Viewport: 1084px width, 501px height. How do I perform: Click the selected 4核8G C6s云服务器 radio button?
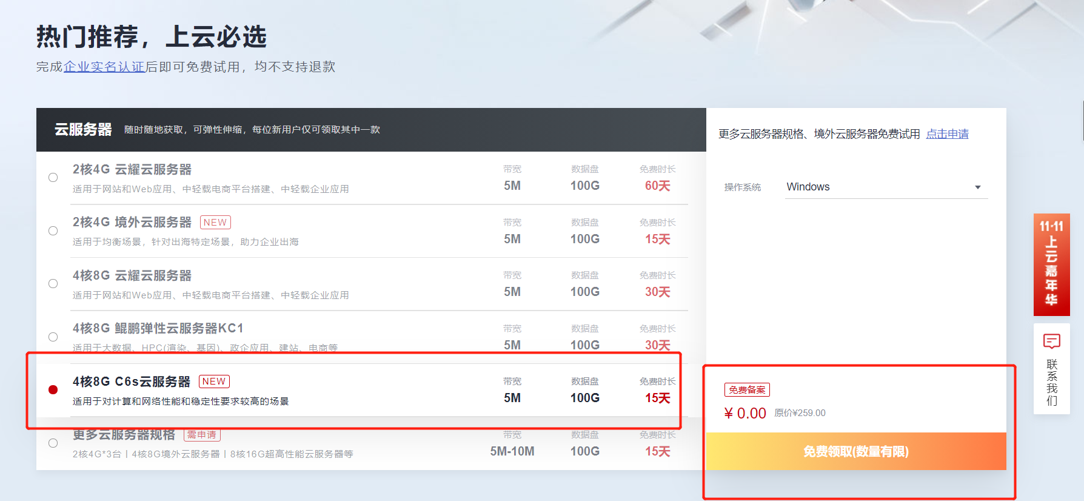[x=53, y=390]
